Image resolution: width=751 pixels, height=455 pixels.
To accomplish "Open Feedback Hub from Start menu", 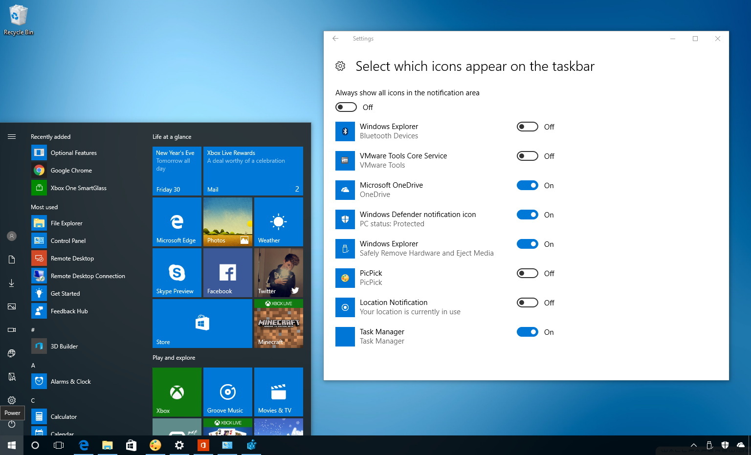I will pyautogui.click(x=69, y=311).
